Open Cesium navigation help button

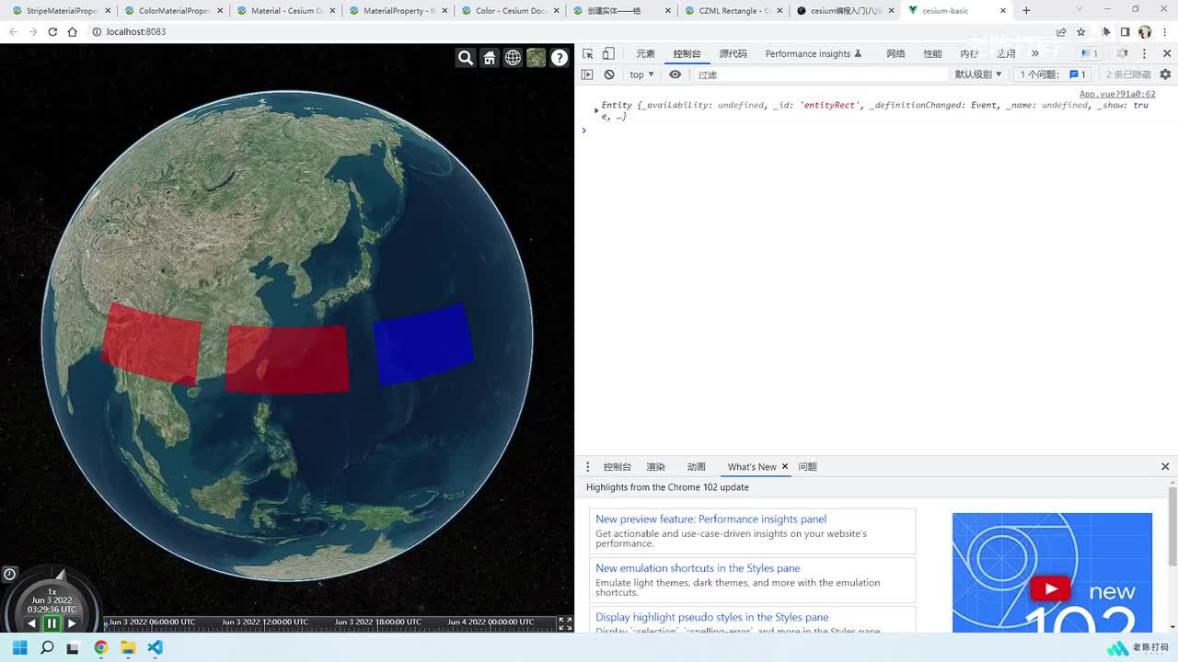[560, 58]
